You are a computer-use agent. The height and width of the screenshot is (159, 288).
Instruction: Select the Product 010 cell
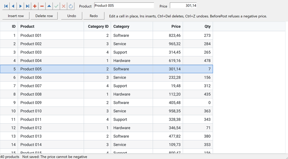pos(51,111)
